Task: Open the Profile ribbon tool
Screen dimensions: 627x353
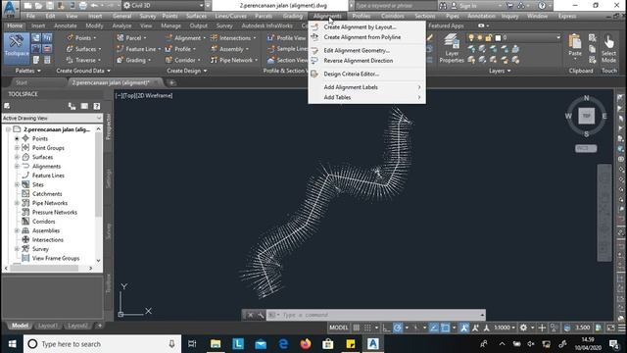Action: (x=180, y=49)
